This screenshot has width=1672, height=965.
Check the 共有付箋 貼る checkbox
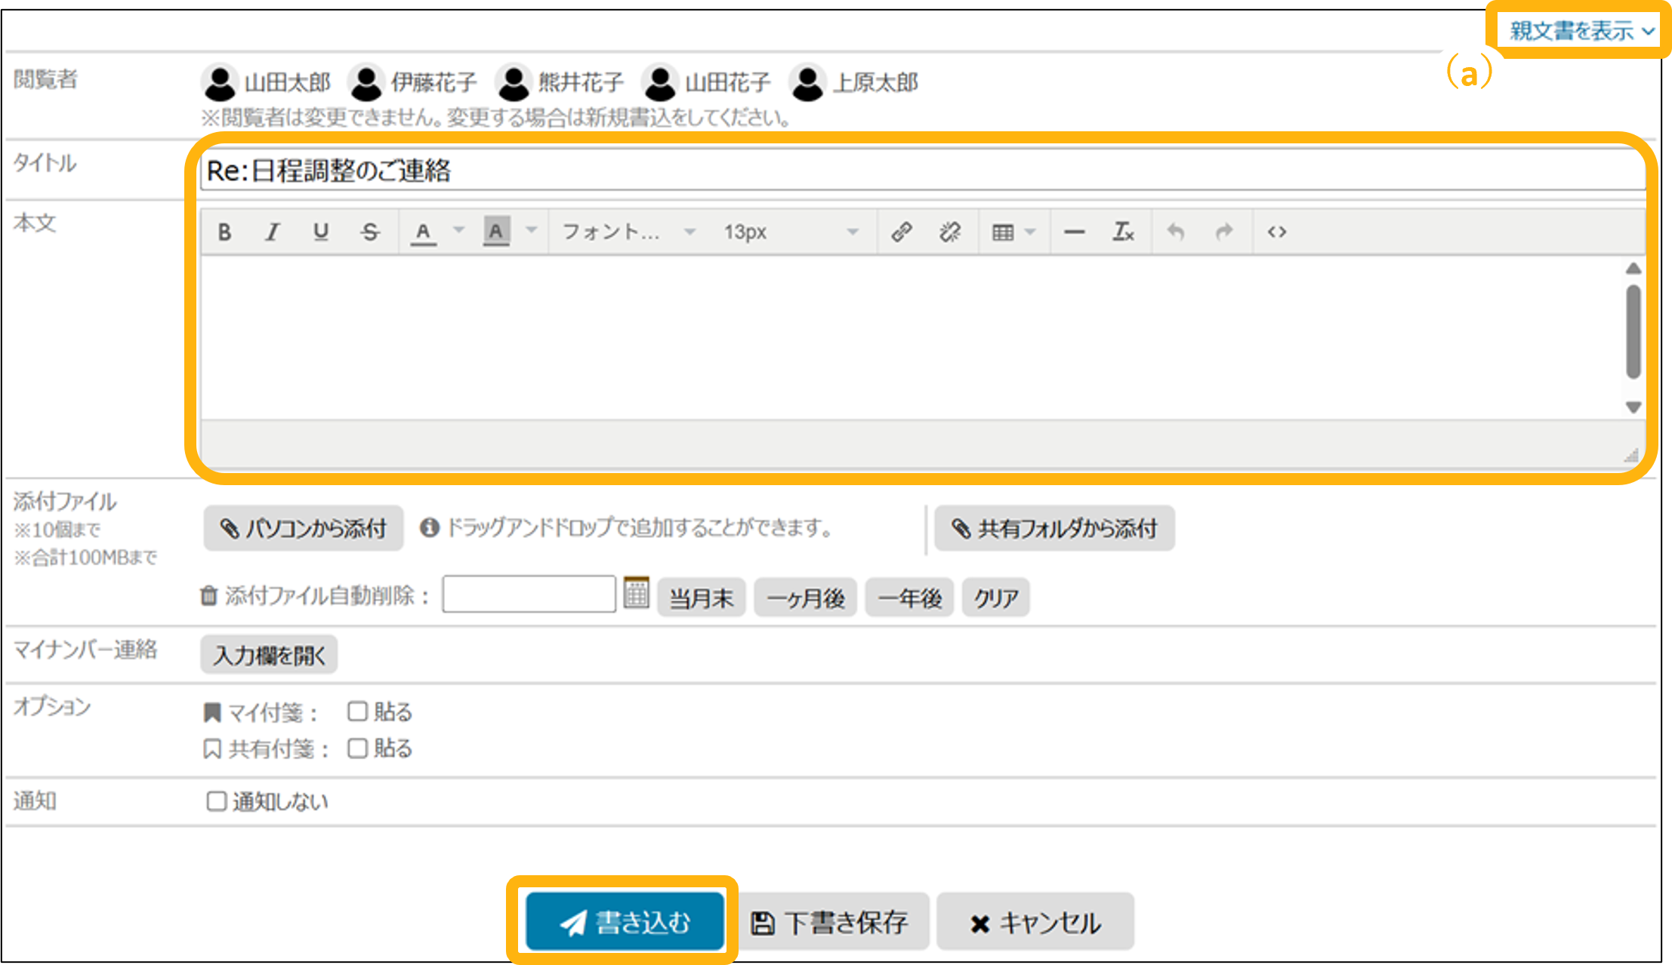[x=357, y=748]
